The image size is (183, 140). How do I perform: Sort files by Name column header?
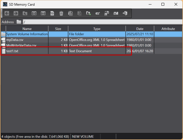27,29
